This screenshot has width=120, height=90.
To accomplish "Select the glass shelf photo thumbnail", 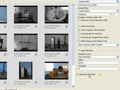I will pyautogui.click(x=26, y=42).
